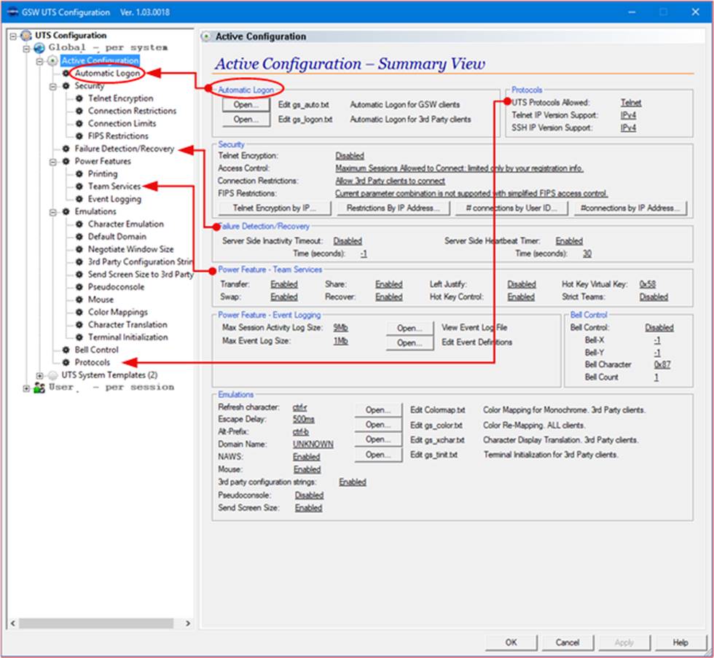Click the Telnet Encryption by IP button
714x658 pixels.
tap(275, 208)
